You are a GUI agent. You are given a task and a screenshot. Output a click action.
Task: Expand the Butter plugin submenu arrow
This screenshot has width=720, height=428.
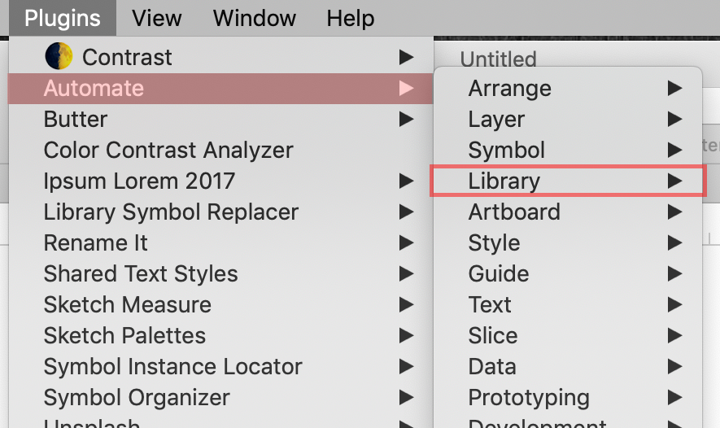click(407, 120)
